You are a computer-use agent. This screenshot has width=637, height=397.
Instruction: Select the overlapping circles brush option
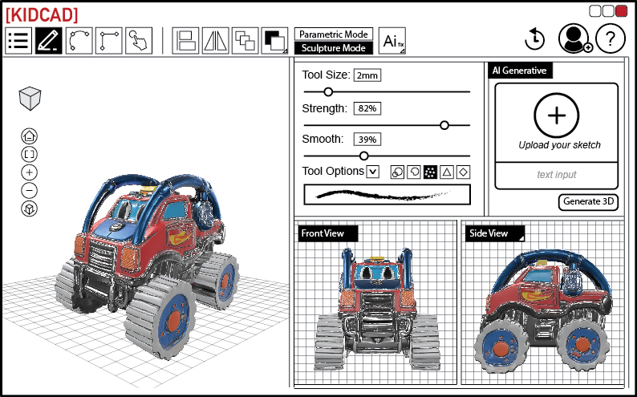coord(397,172)
